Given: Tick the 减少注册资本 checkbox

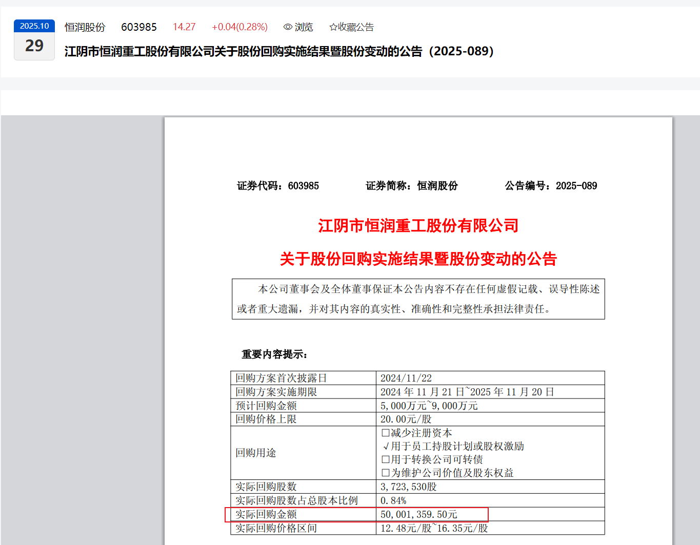Looking at the screenshot, I should (x=386, y=433).
